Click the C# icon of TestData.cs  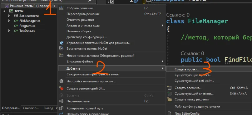click(x=16, y=31)
